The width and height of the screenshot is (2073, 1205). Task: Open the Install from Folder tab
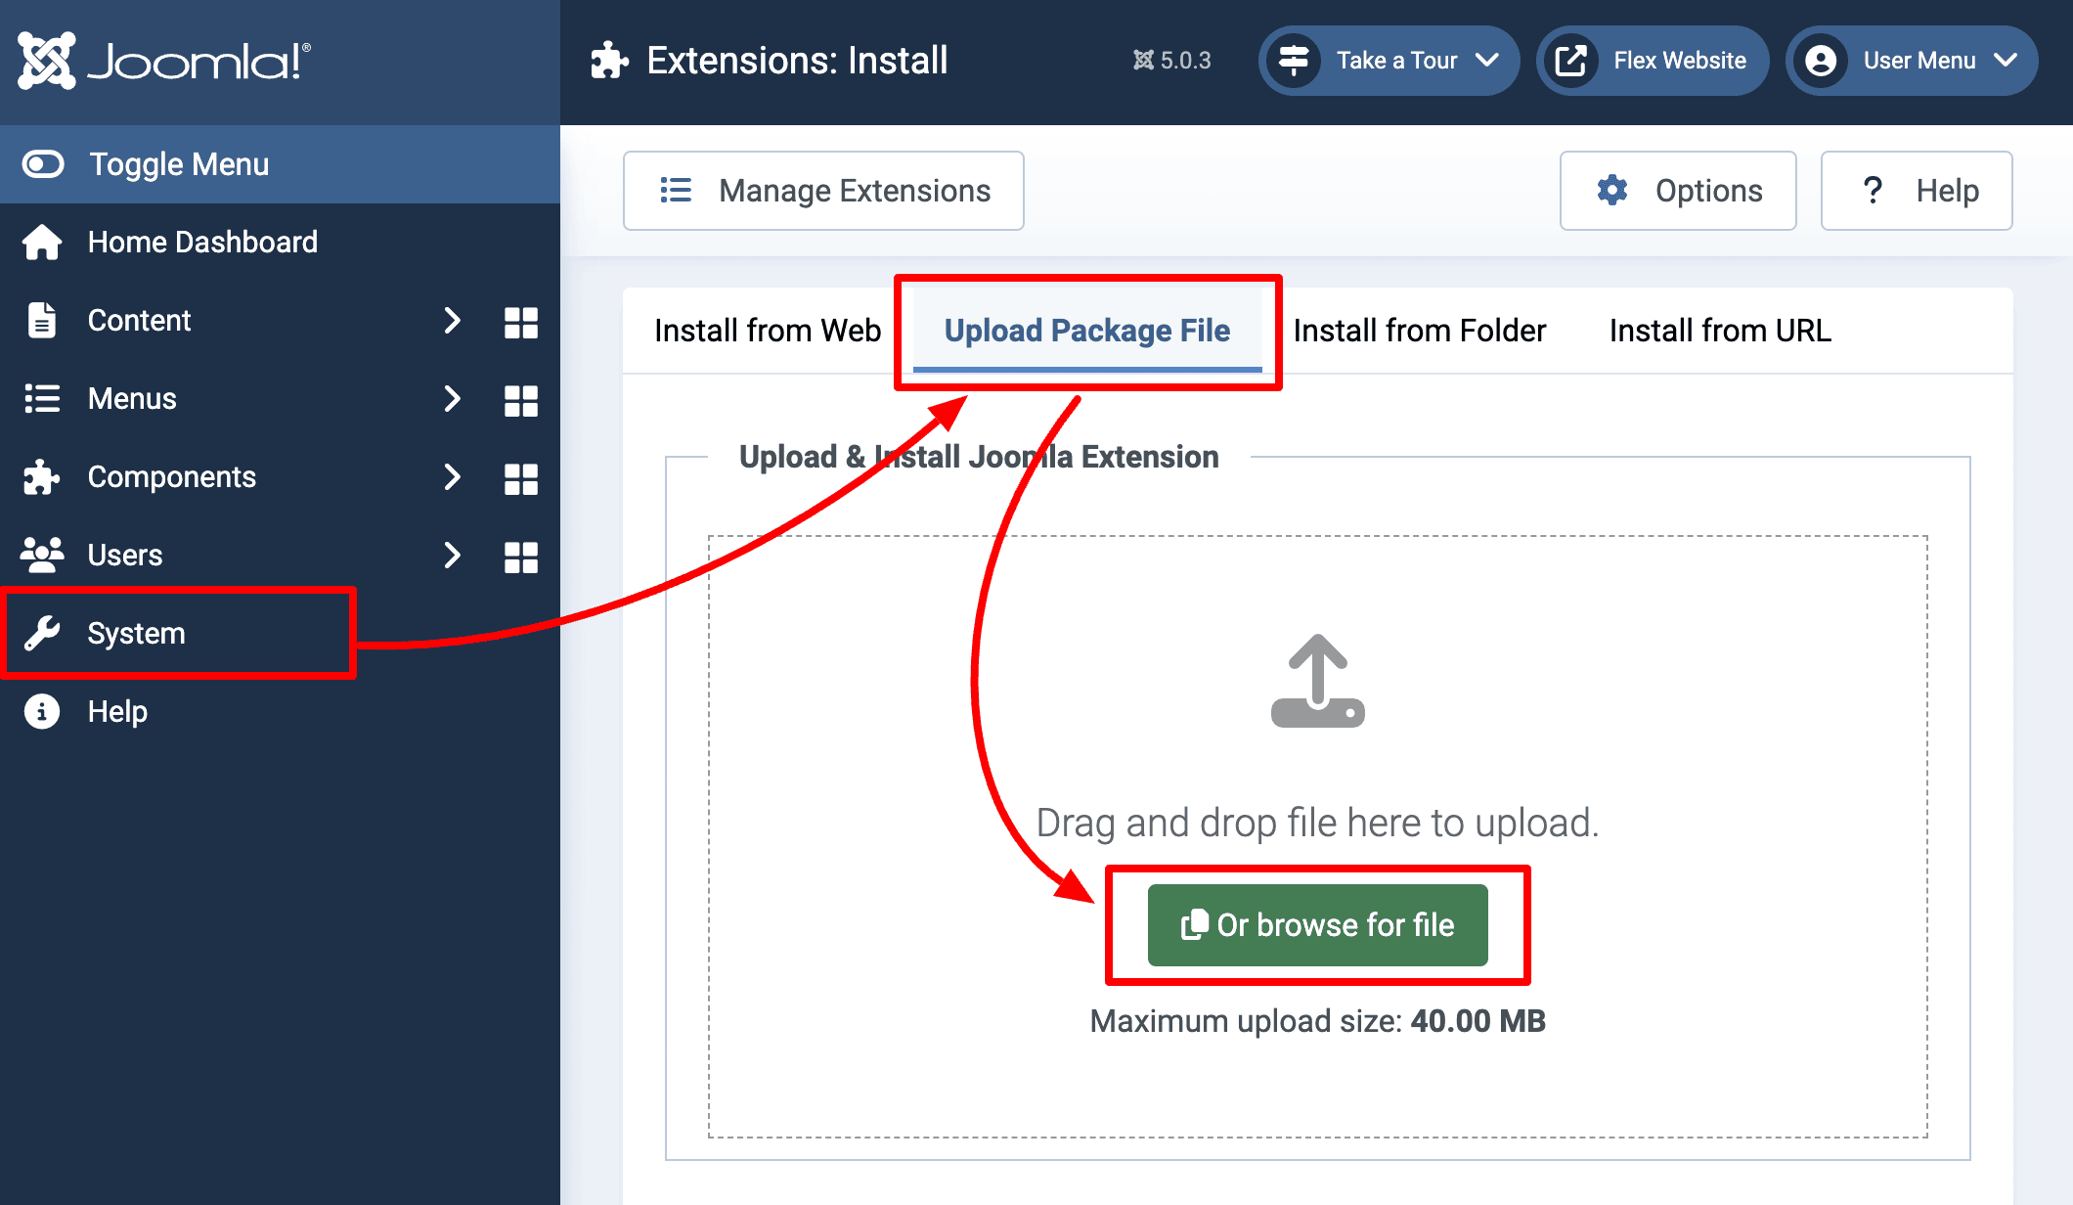(1420, 330)
